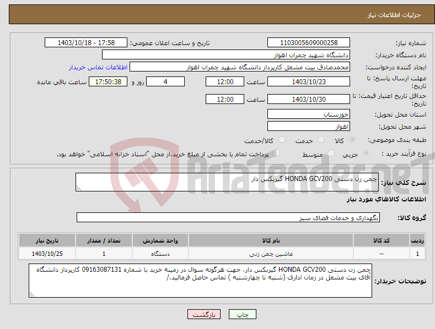Click the requester name field محمدصادق بیت مشعل
Screen dimensions: 435x329
pyautogui.click(x=240, y=67)
